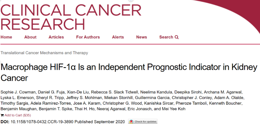
Task: Go to the Articles menu
Action: [56, 37]
